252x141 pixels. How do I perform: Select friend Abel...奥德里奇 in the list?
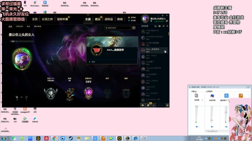[154, 50]
